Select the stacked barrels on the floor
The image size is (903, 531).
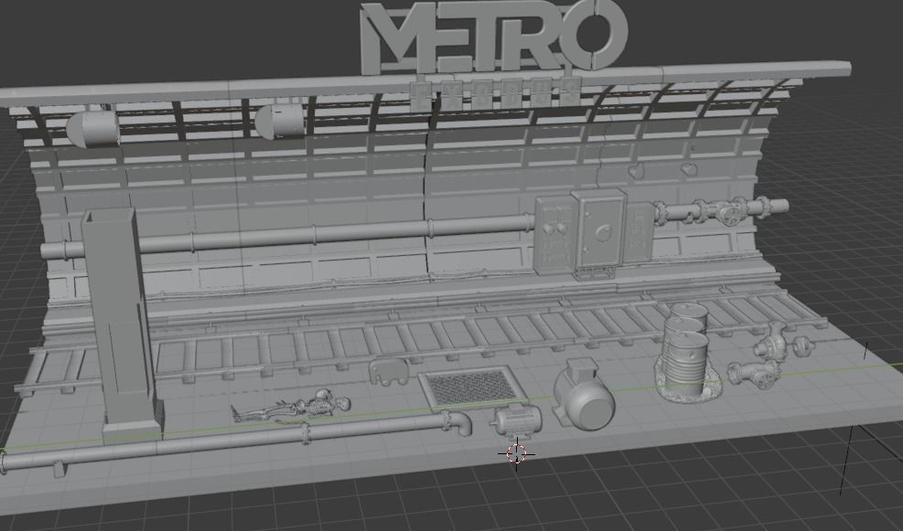tap(687, 352)
